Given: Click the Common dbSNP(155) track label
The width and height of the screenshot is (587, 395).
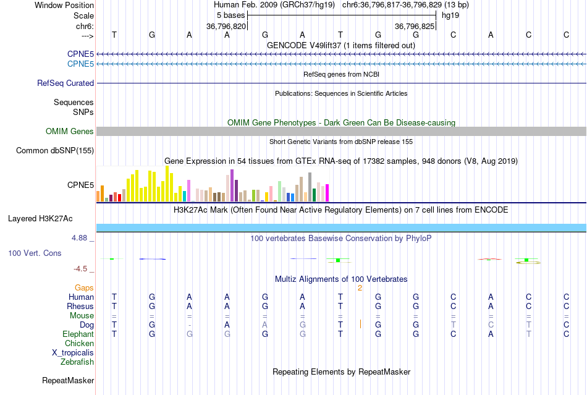Looking at the screenshot, I should [55, 150].
